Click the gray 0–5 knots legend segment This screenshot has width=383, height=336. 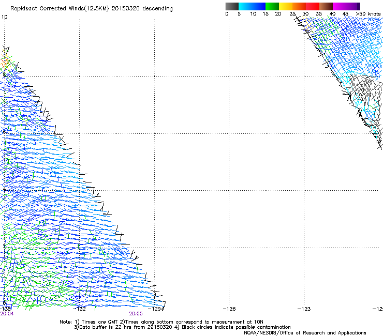(x=232, y=6)
